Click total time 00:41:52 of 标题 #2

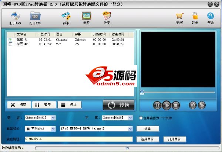(x=45, y=44)
